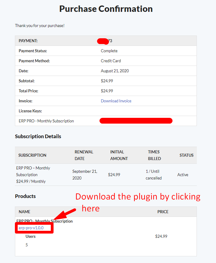Click the 'Users' label in Products
This screenshot has width=216, height=263.
(30, 236)
